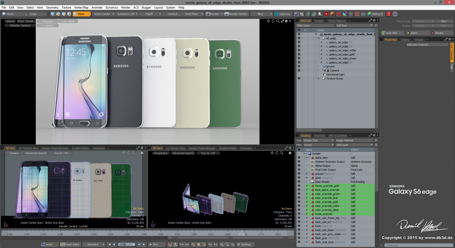
Task: Click the rainbow color square toolbar icon
Action: pyautogui.click(x=345, y=14)
